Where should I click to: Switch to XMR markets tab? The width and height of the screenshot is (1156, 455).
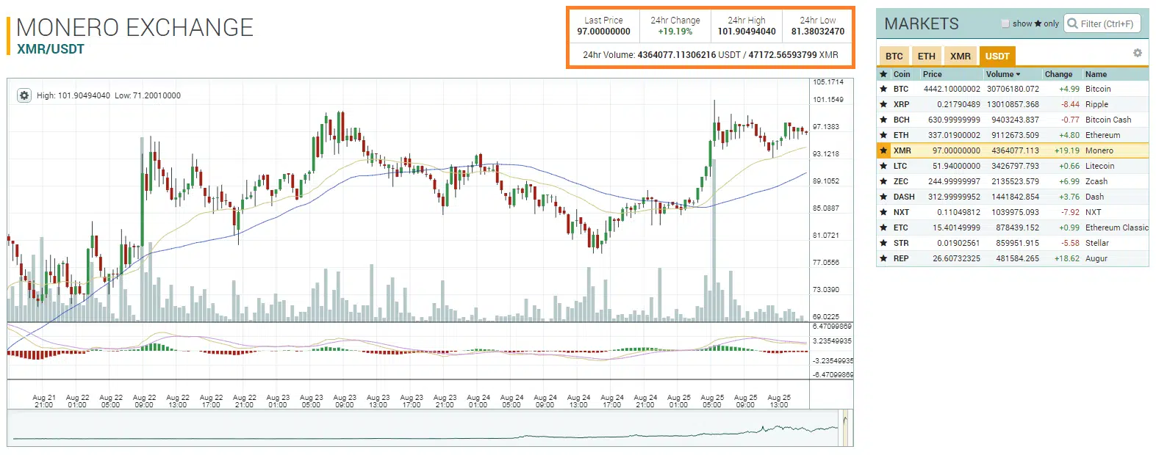point(961,56)
